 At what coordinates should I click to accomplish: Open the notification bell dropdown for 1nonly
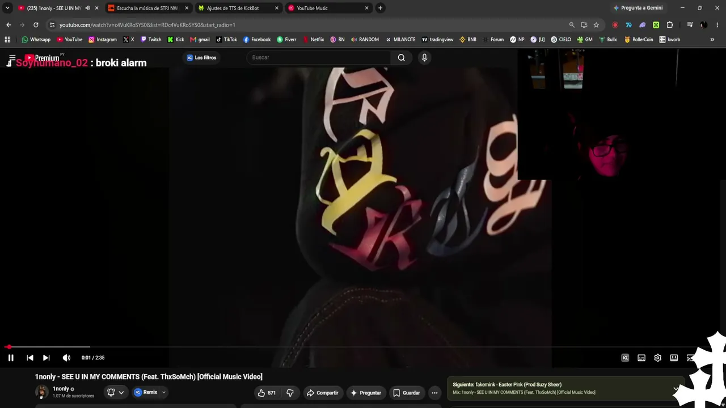(115, 392)
